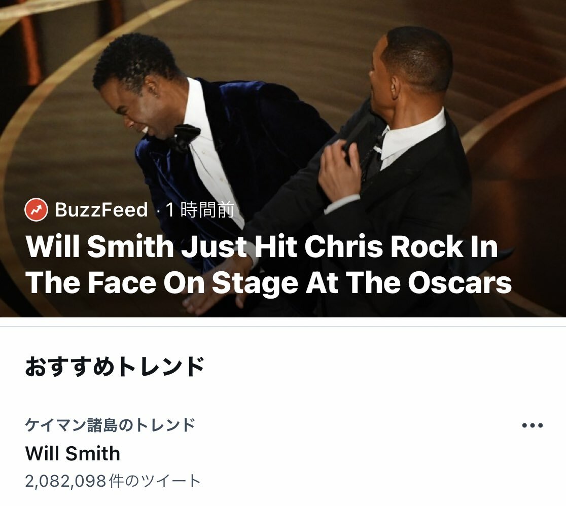Open headline line 'Will Smith Just Hit Chris Rock In'
The image size is (566, 506).
(262, 246)
